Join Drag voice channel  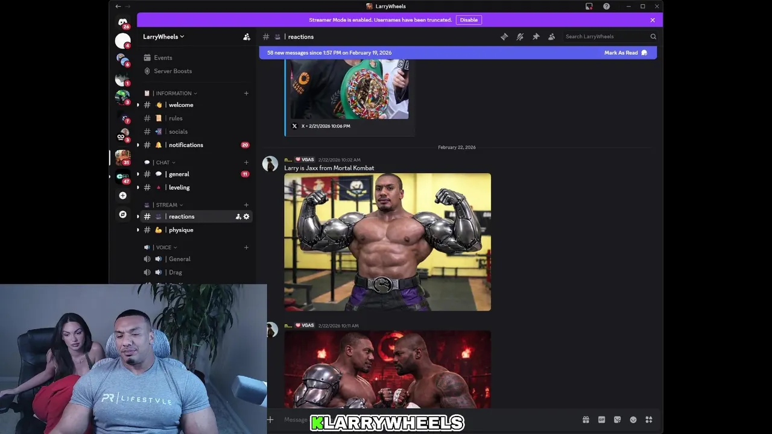(197, 272)
